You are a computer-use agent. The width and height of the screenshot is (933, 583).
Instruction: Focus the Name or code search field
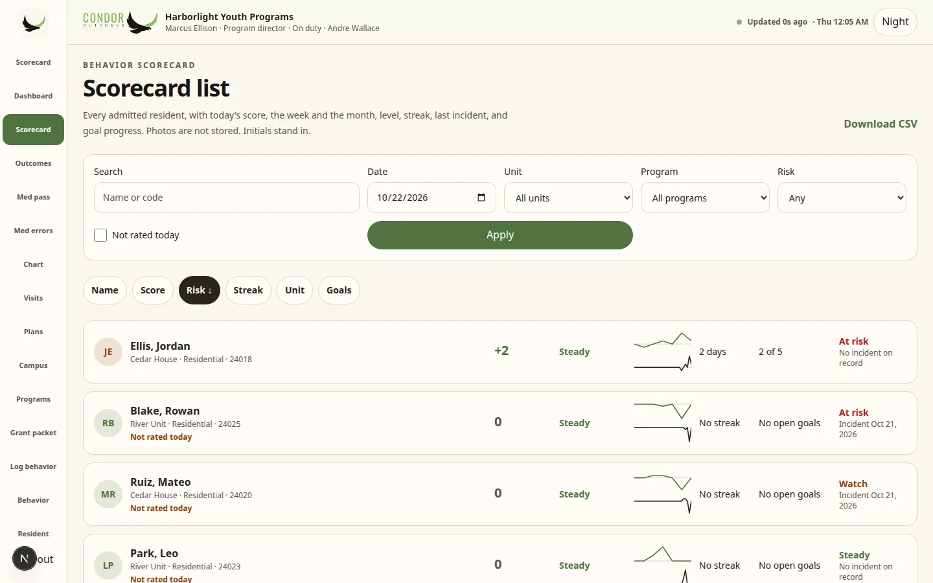click(x=227, y=198)
